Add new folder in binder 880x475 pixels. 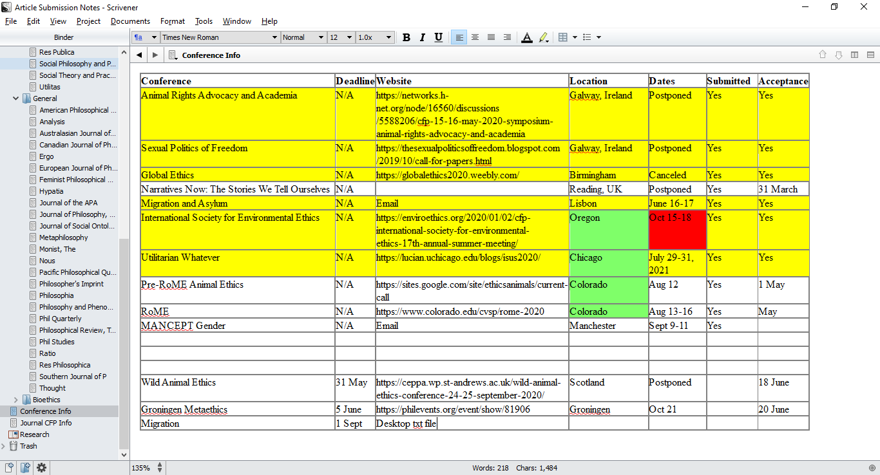[25, 468]
